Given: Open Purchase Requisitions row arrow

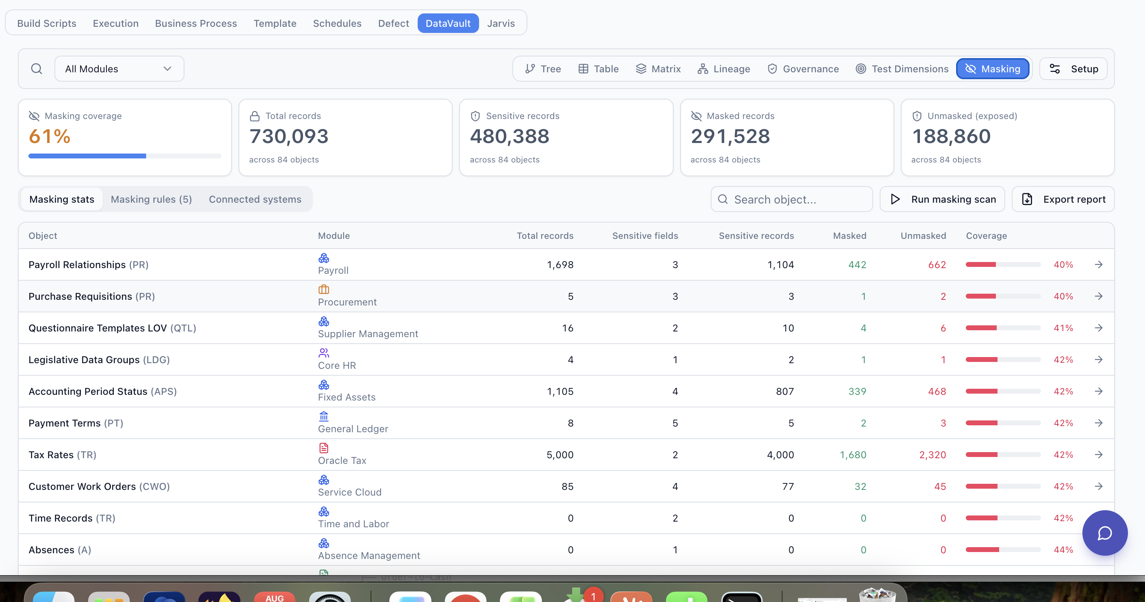Looking at the screenshot, I should (1098, 296).
